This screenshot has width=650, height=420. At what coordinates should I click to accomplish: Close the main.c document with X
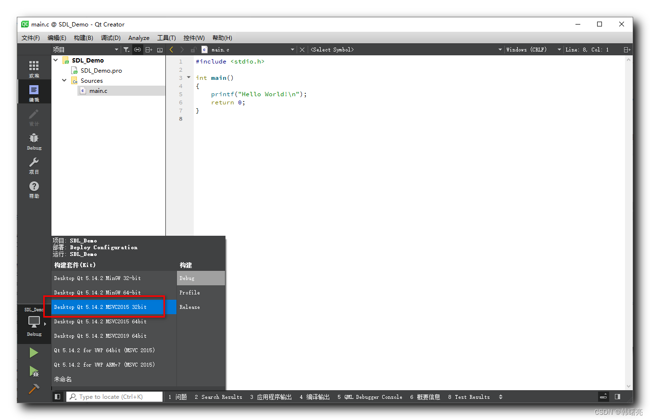click(302, 50)
